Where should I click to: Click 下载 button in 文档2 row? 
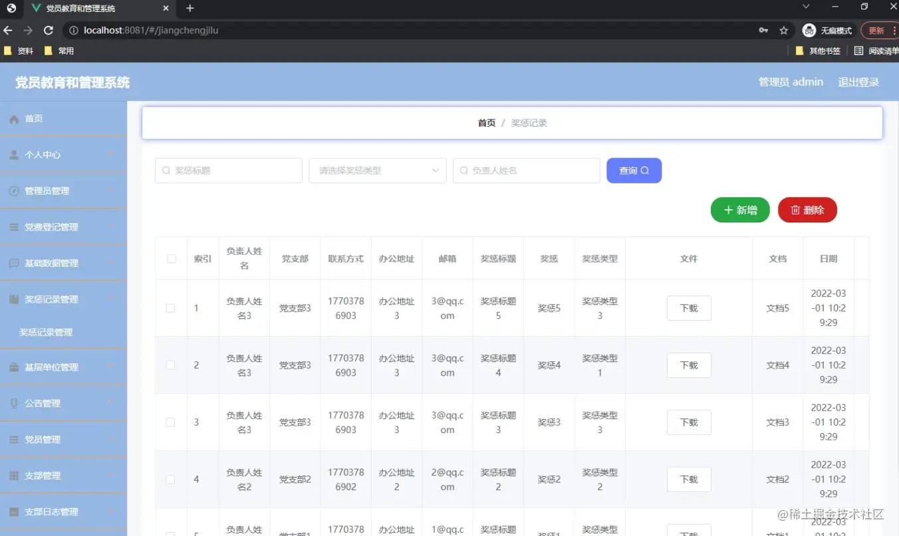point(689,480)
